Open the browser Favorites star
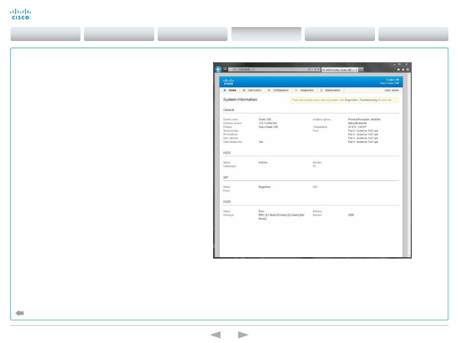This screenshot has width=458, height=343. pyautogui.click(x=403, y=69)
